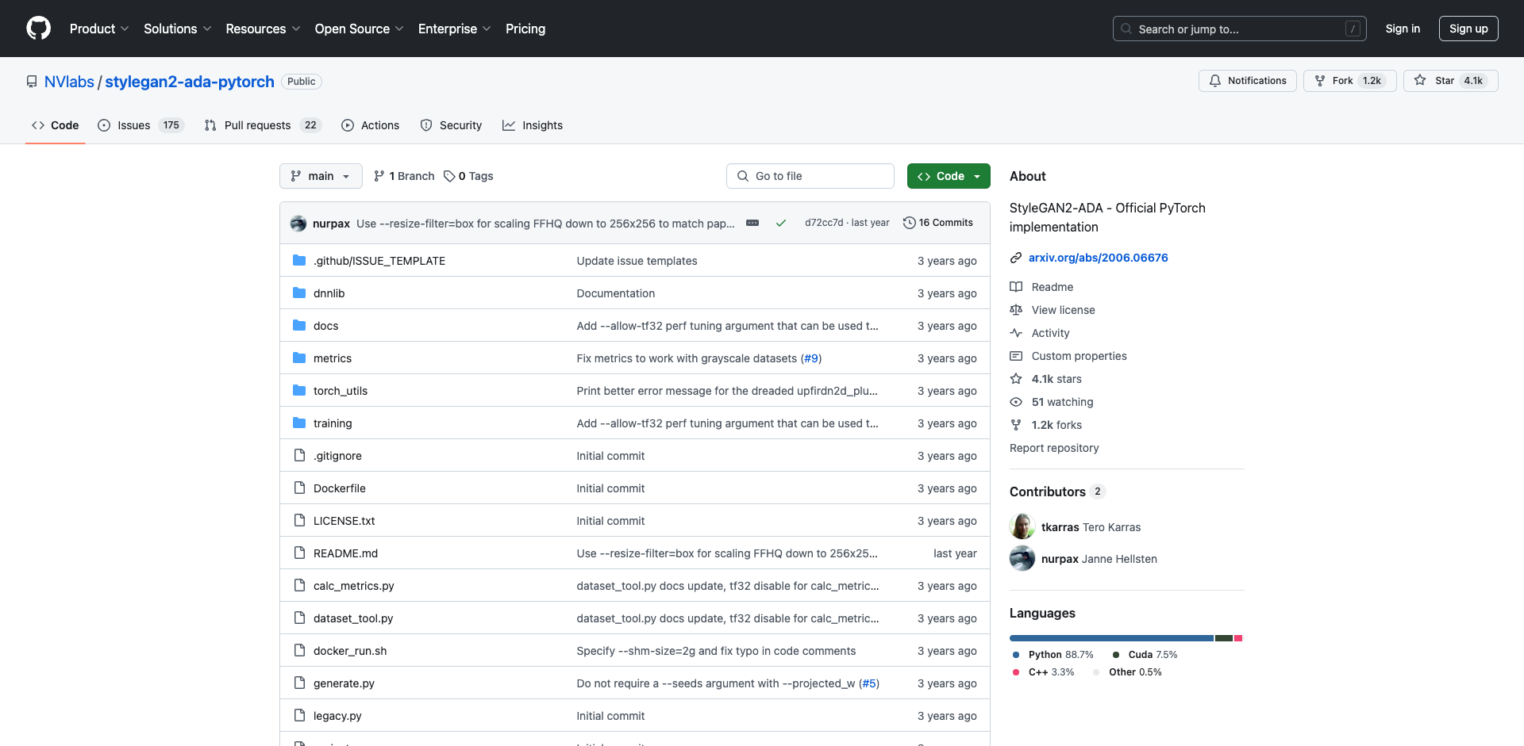Open the NVlabs organization link
Screen dimensions: 1524x746
click(x=69, y=82)
